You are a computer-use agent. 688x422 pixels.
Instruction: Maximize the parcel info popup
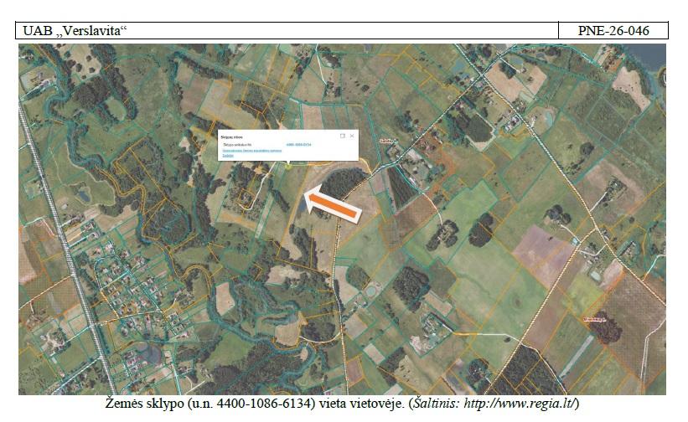[343, 136]
